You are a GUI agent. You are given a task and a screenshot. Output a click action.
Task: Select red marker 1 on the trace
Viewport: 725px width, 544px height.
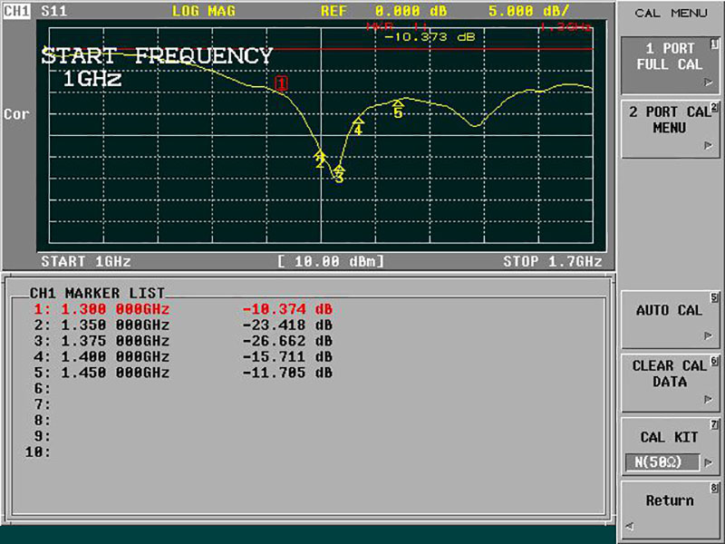(x=281, y=83)
